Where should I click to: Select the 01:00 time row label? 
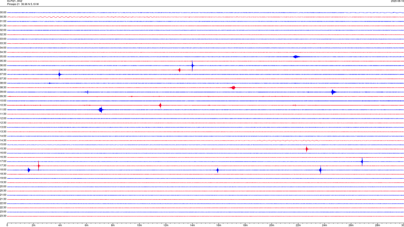pyautogui.click(x=3, y=21)
